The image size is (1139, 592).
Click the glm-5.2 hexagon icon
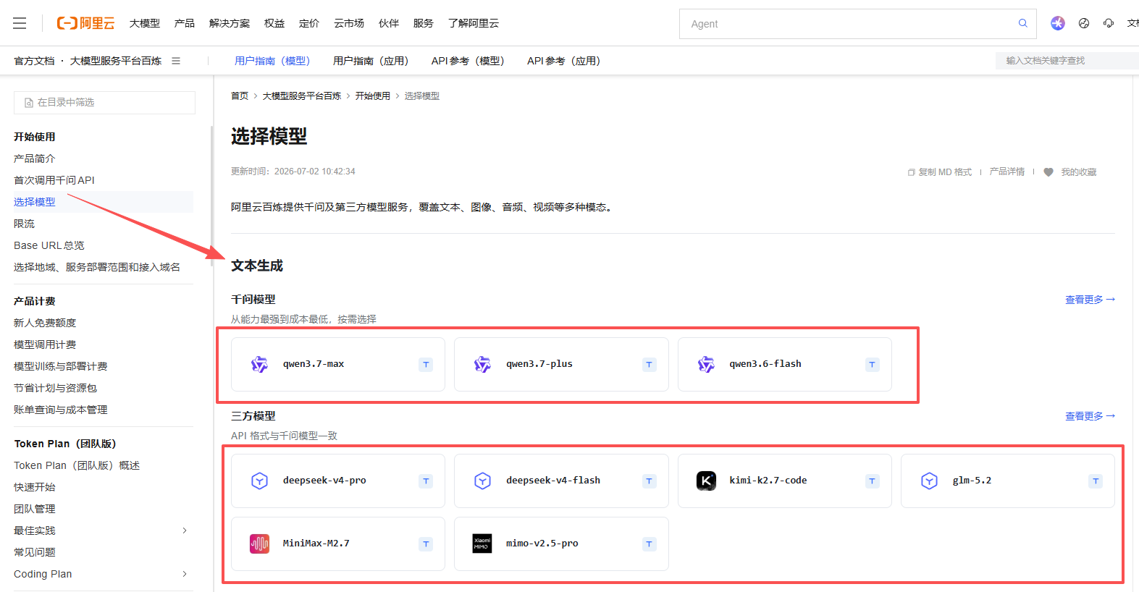click(929, 481)
